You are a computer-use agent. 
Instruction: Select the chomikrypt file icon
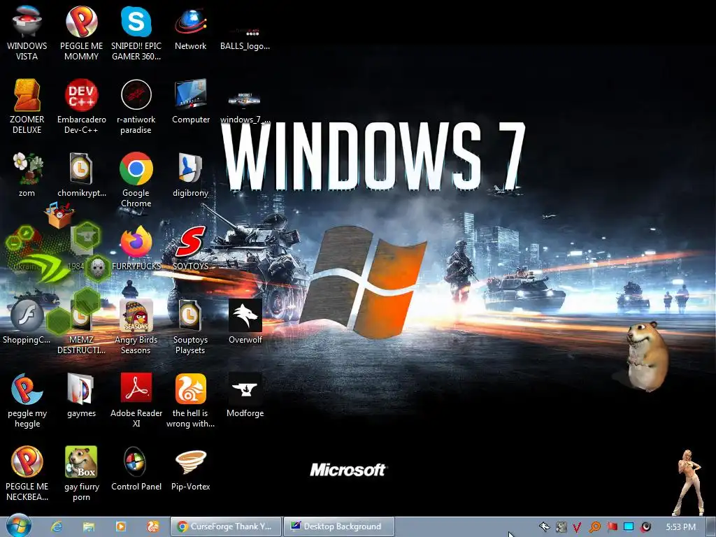tap(81, 175)
